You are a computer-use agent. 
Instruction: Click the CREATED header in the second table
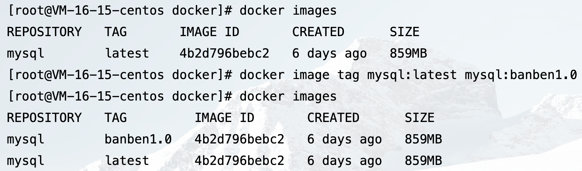[x=333, y=118]
